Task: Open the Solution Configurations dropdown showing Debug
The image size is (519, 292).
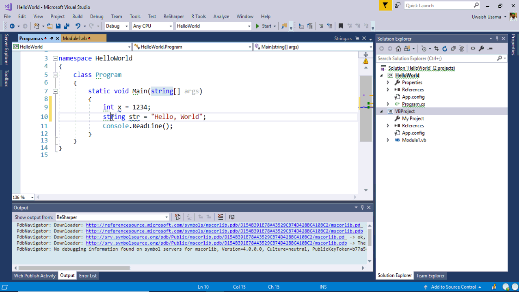Action: (117, 26)
